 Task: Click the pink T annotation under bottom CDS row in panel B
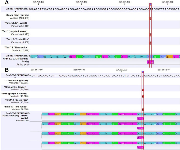coord(140,147)
